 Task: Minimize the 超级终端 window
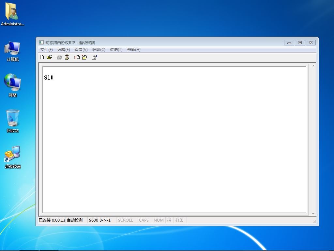289,43
